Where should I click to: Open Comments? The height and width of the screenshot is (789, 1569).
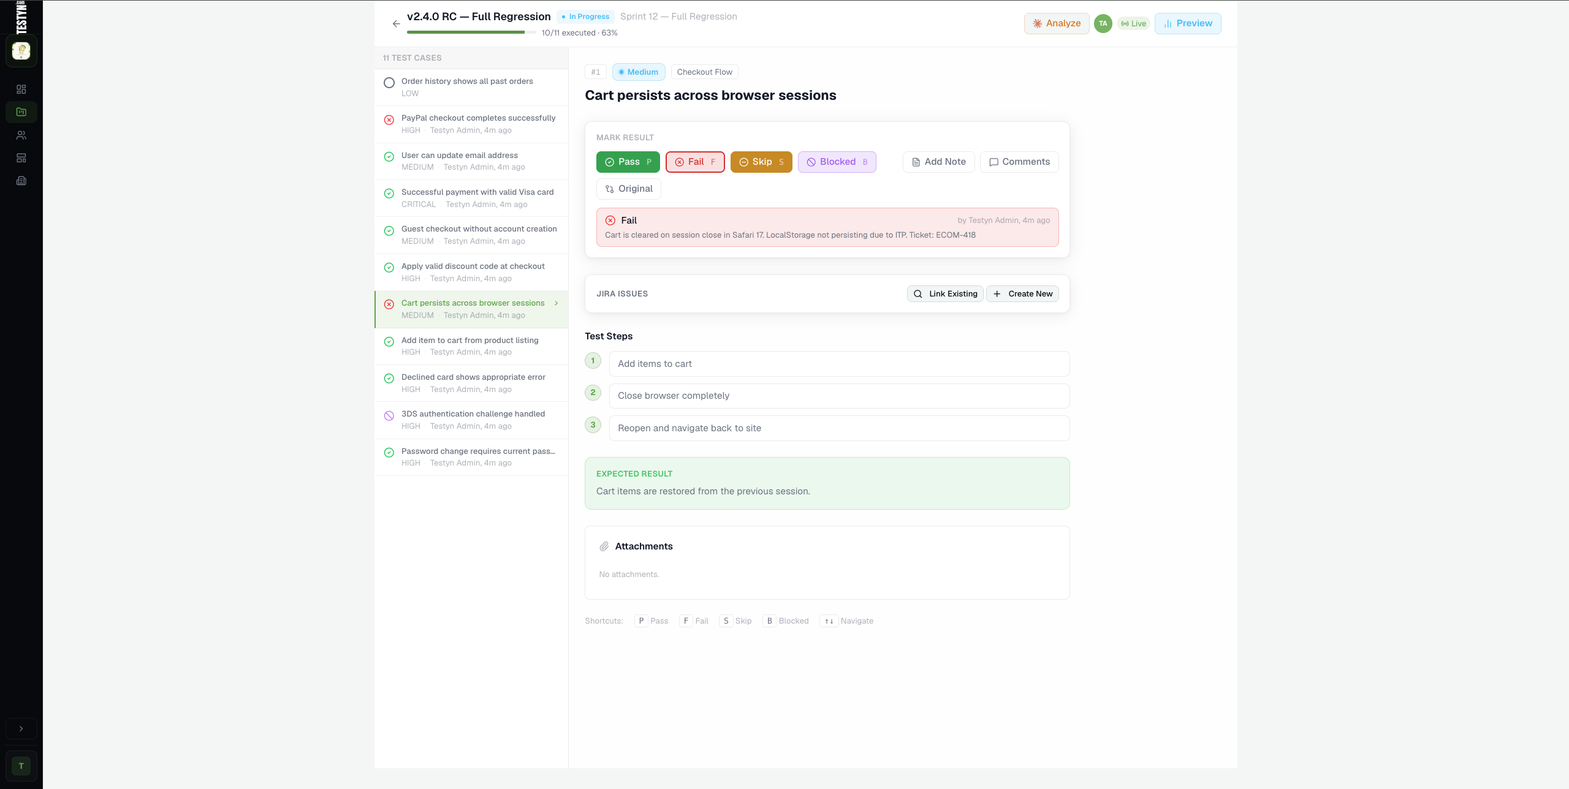[1019, 162]
